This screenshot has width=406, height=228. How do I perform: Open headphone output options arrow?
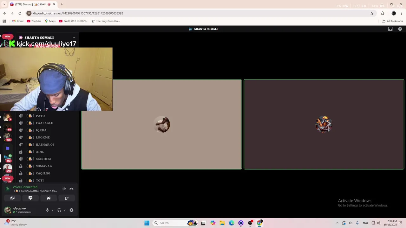click(65, 210)
